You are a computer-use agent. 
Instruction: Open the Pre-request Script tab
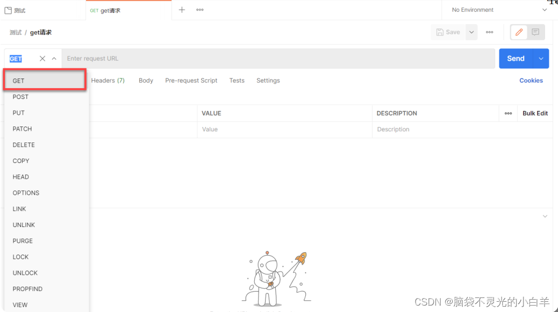(x=191, y=81)
